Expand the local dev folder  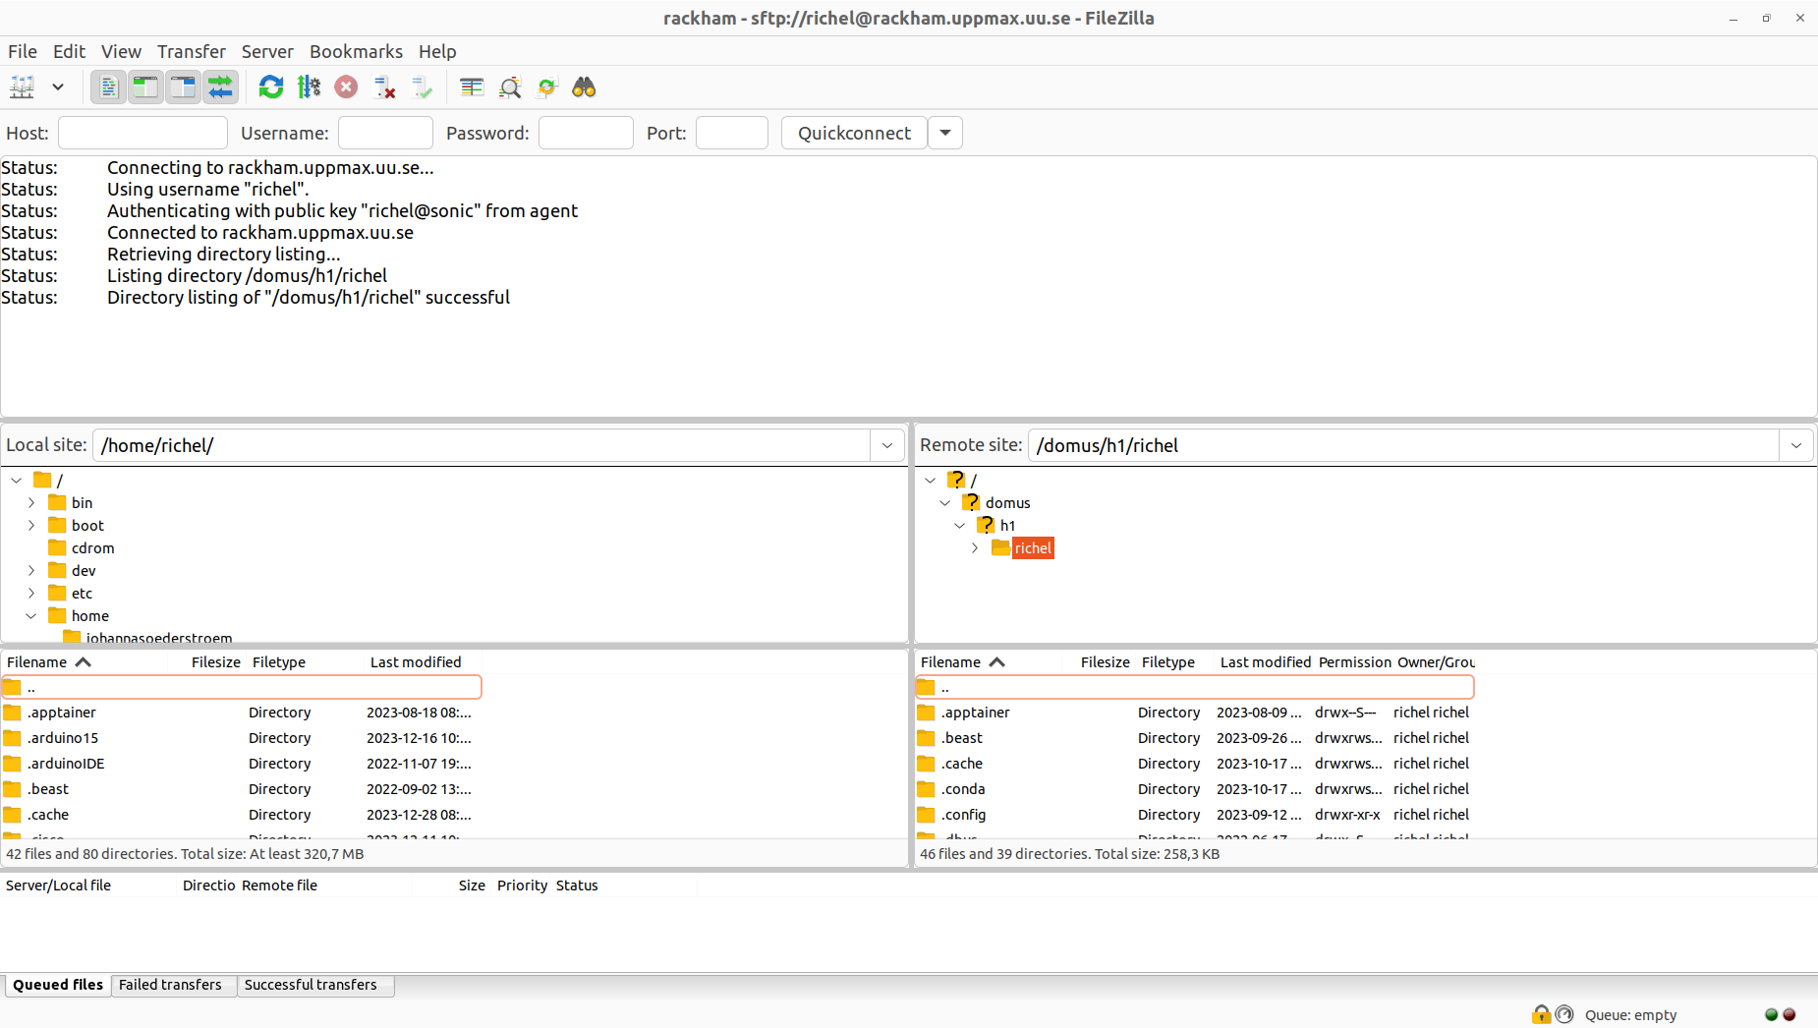(x=31, y=571)
